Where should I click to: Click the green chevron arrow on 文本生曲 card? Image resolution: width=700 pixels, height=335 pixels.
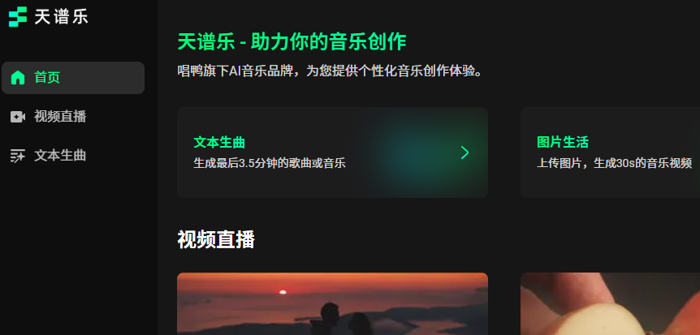point(465,152)
